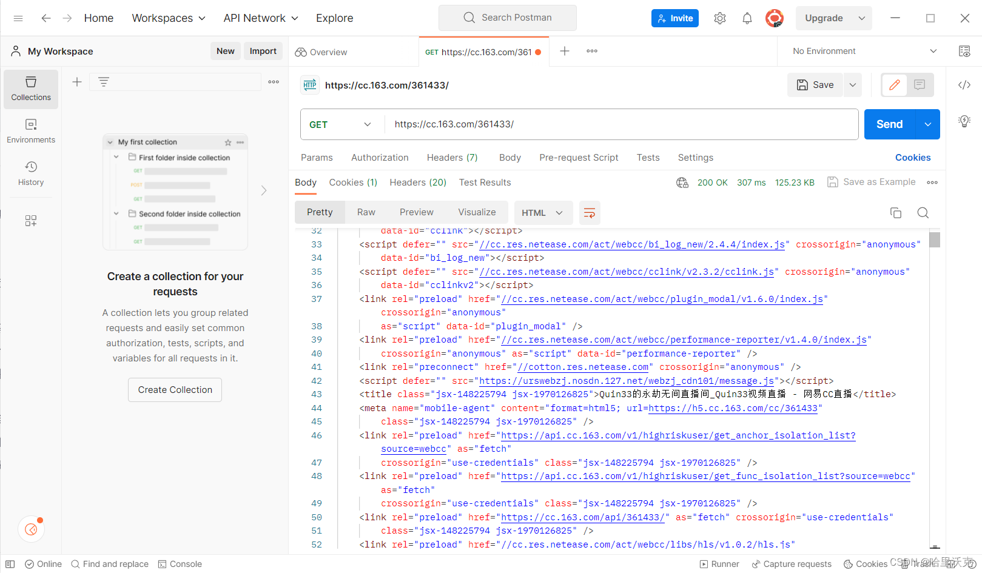Viewport: 982px width, 573px height.
Task: Click Capture requests in status bar
Action: (792, 564)
